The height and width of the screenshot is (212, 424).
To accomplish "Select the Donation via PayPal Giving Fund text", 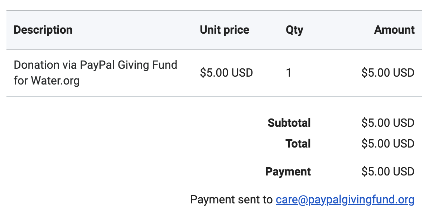I will click(96, 65).
